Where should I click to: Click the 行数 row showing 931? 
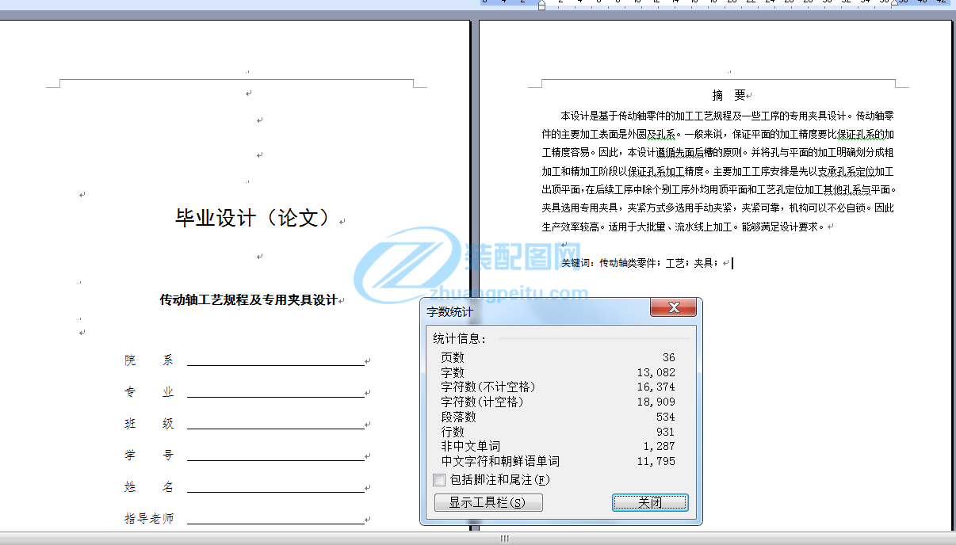coord(558,432)
